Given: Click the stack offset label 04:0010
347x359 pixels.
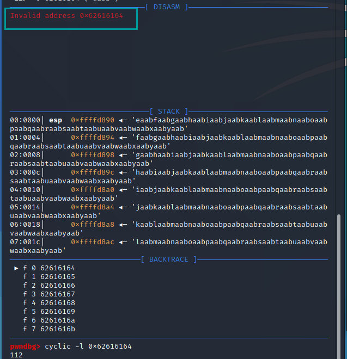Looking at the screenshot, I should pos(25,190).
